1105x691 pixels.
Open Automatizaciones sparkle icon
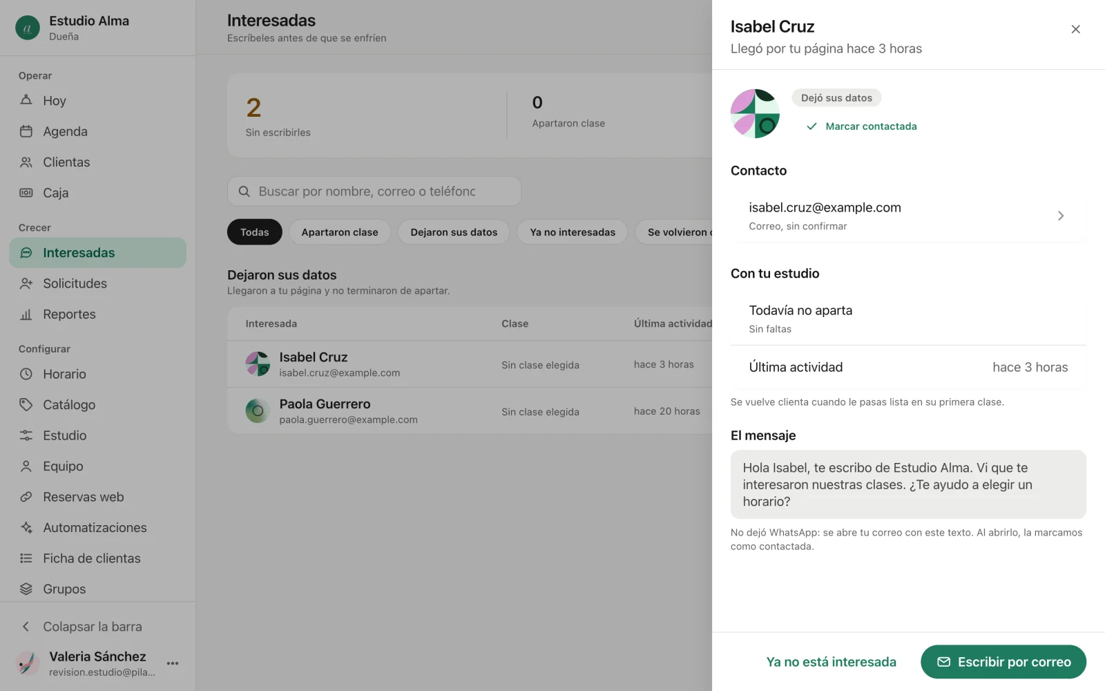[x=26, y=527]
